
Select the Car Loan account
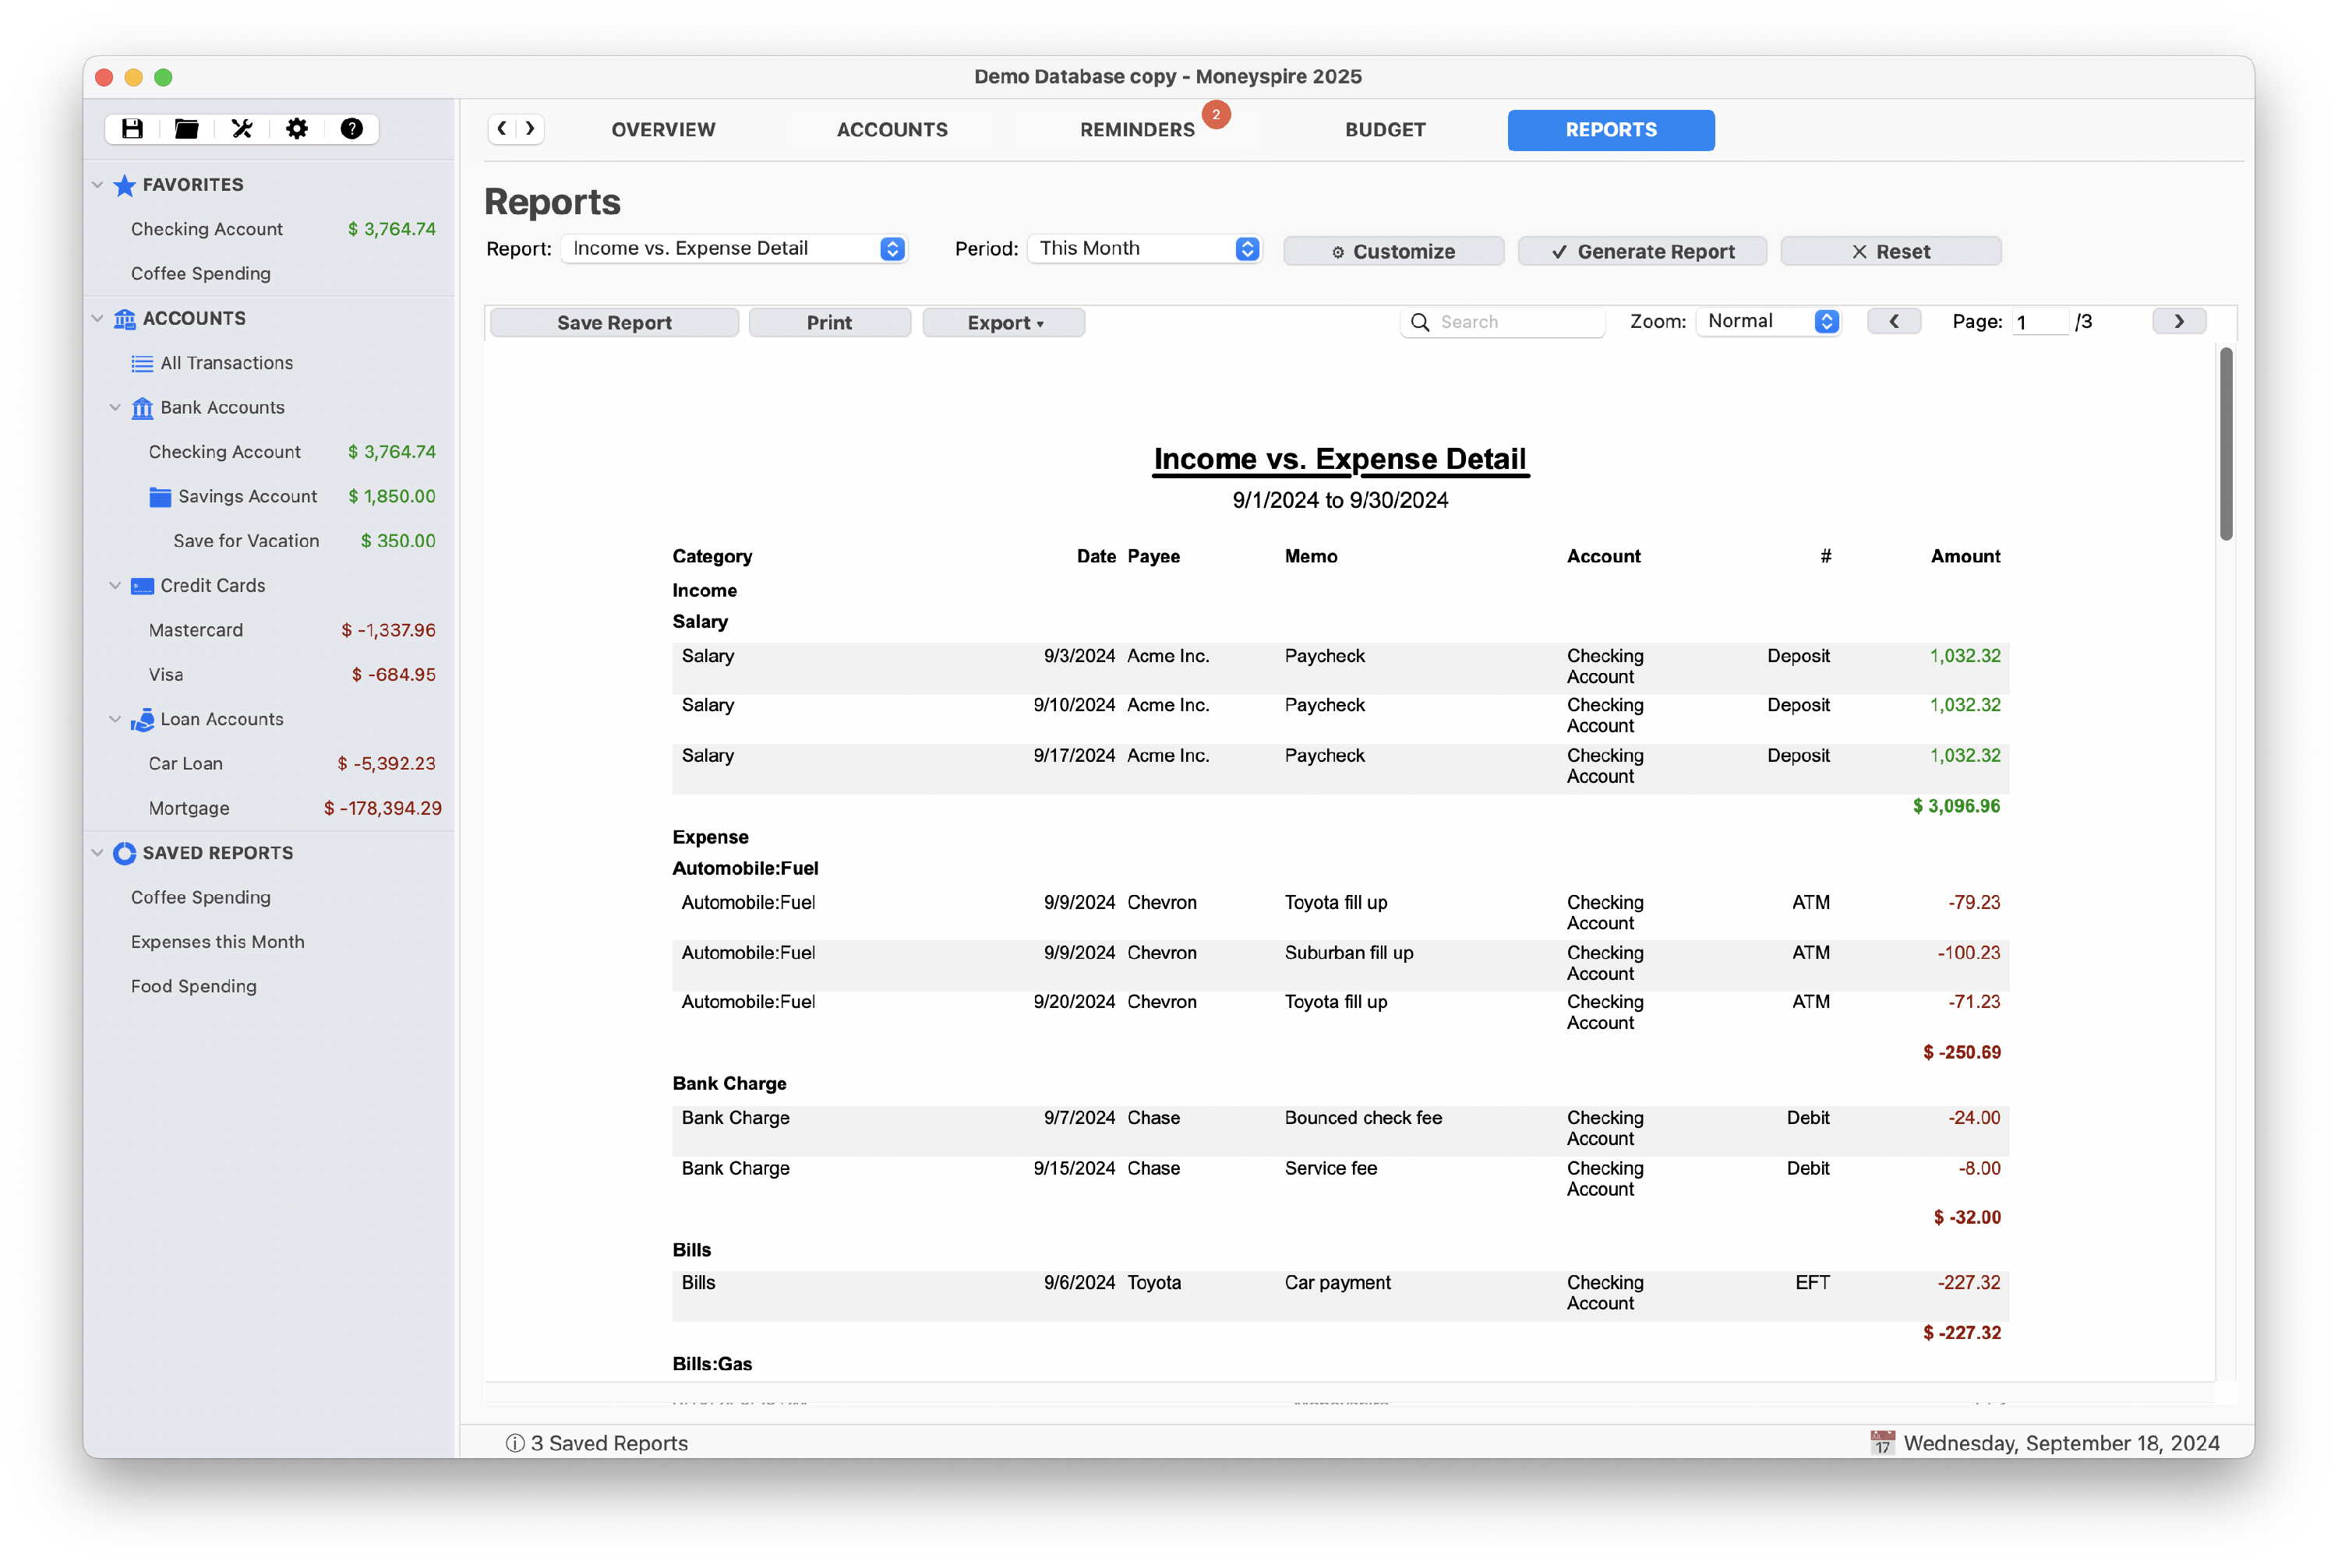point(270,764)
